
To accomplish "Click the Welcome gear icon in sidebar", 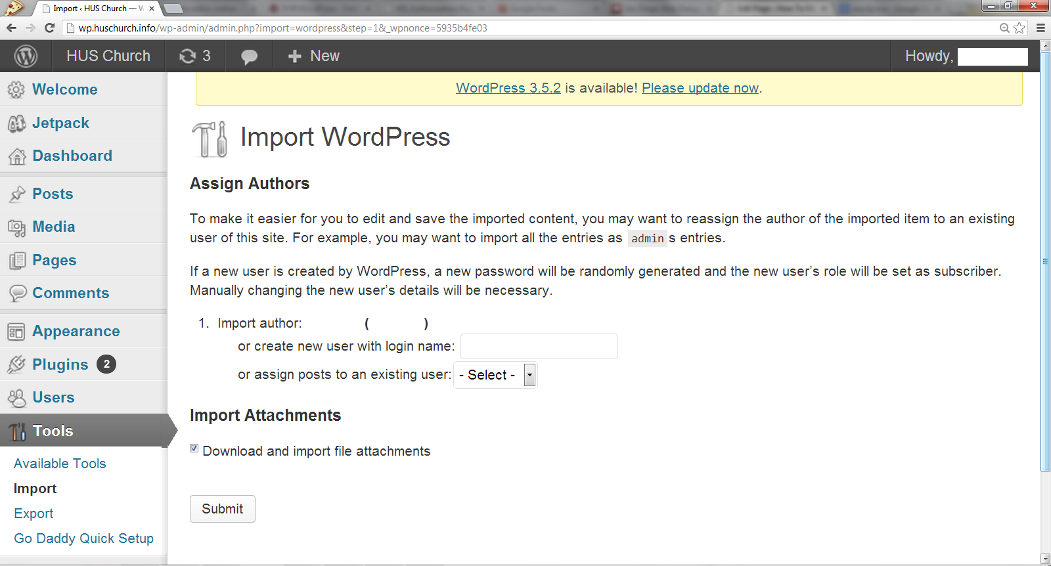I will (16, 90).
